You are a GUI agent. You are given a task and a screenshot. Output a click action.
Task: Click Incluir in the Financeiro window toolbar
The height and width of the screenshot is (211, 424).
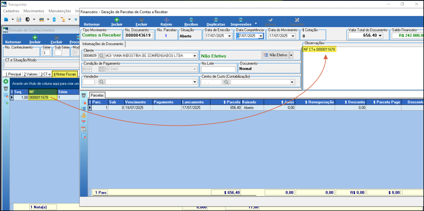(x=117, y=22)
